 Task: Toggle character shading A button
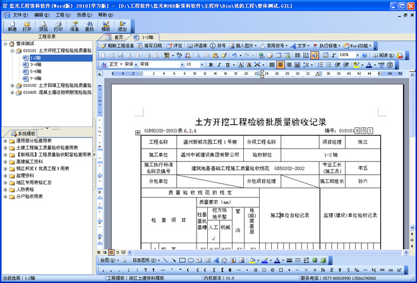pos(249,64)
